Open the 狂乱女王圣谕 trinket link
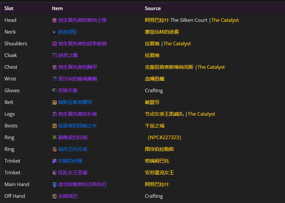 pyautogui.click(x=73, y=173)
